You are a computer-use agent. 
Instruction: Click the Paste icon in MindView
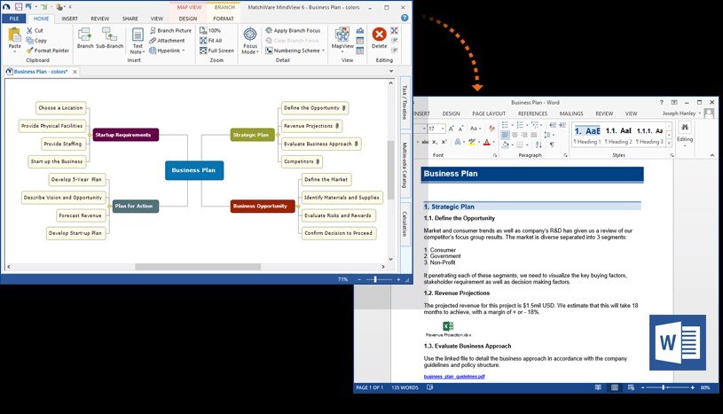point(14,35)
